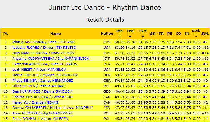The width and height of the screenshot is (210, 122).
Task: Click the Name column header
Action: tap(55, 34)
